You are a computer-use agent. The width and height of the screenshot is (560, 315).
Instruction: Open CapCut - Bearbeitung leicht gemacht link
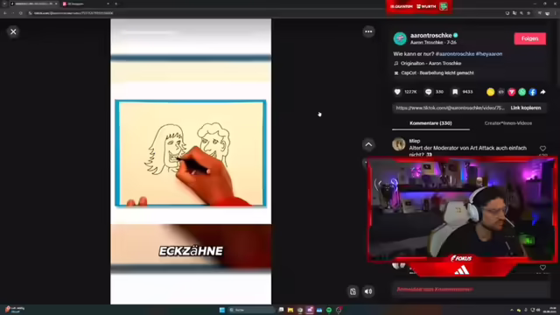[x=437, y=73]
